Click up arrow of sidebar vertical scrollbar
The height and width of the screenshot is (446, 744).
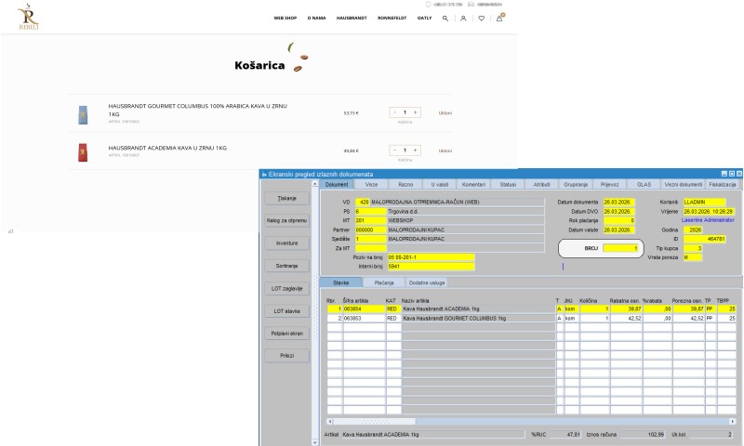tap(315, 183)
